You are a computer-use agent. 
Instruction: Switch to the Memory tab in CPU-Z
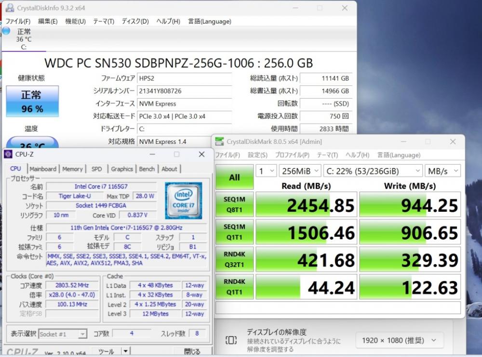73,169
